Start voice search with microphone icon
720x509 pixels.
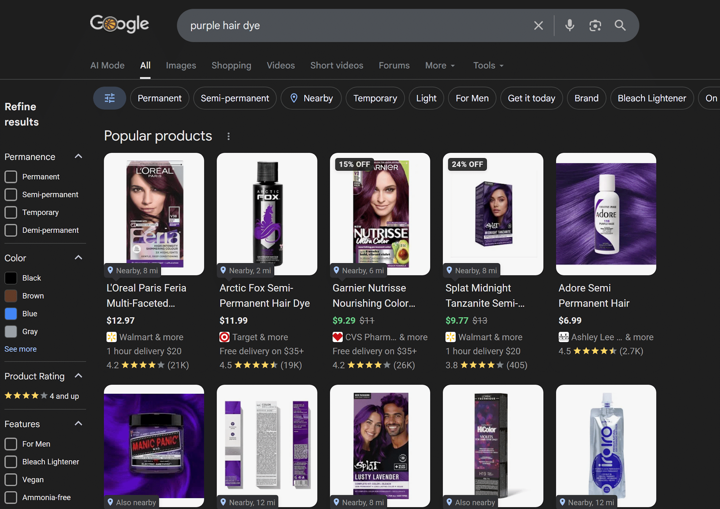[x=570, y=26]
